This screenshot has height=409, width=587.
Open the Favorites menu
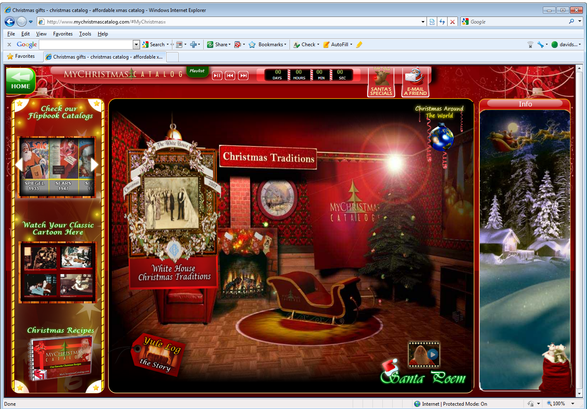[63, 34]
